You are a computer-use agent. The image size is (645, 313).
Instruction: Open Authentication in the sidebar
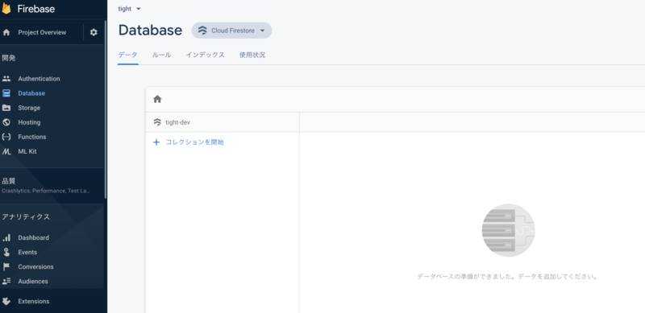click(x=39, y=79)
